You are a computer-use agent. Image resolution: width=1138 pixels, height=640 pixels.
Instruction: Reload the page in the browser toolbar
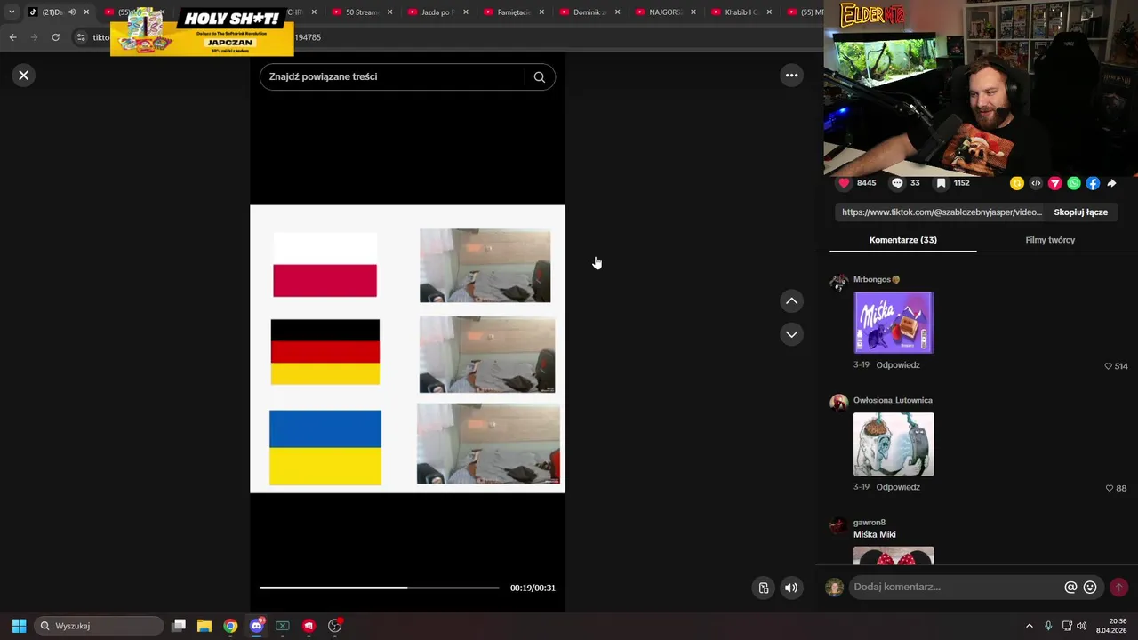pyautogui.click(x=55, y=37)
